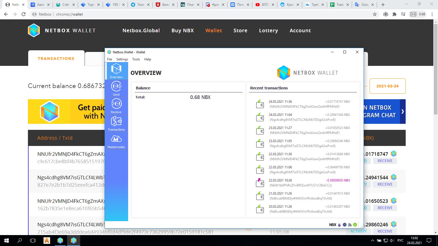Click the green synchronized checkmark icon
This screenshot has width=438, height=246.
(355, 225)
